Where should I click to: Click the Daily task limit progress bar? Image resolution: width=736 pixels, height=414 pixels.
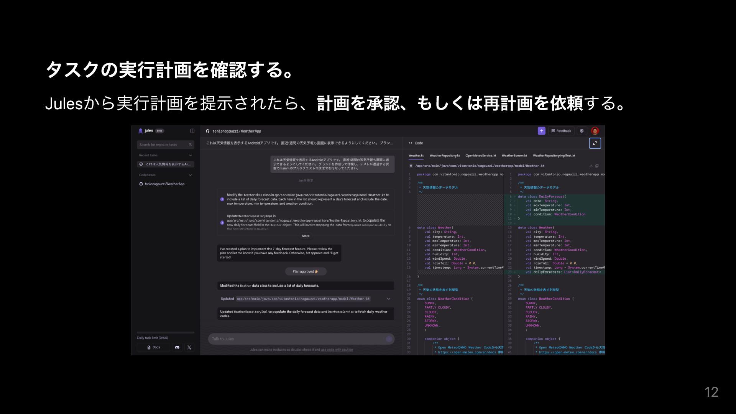coord(166,332)
